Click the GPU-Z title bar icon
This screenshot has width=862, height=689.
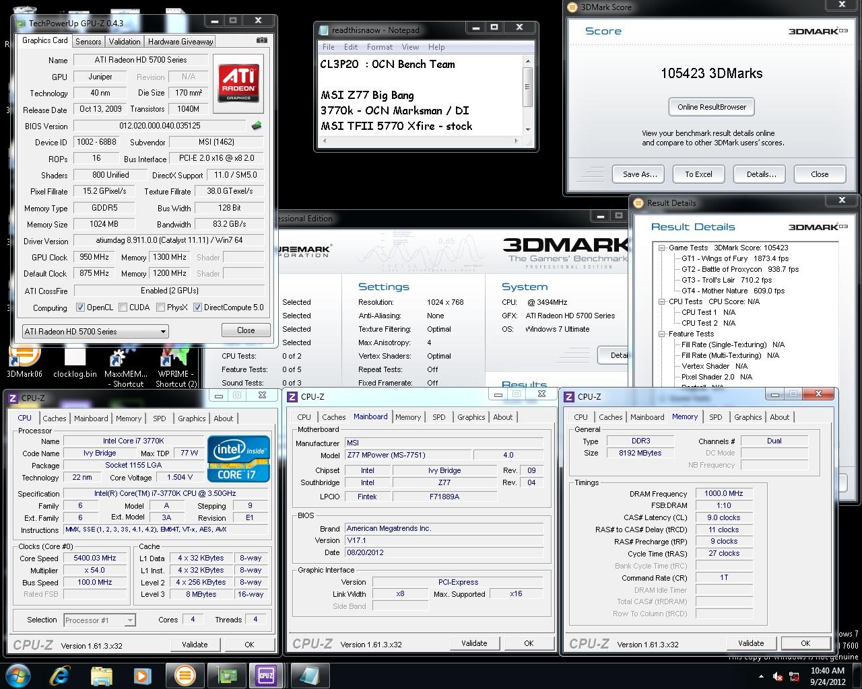(22, 23)
